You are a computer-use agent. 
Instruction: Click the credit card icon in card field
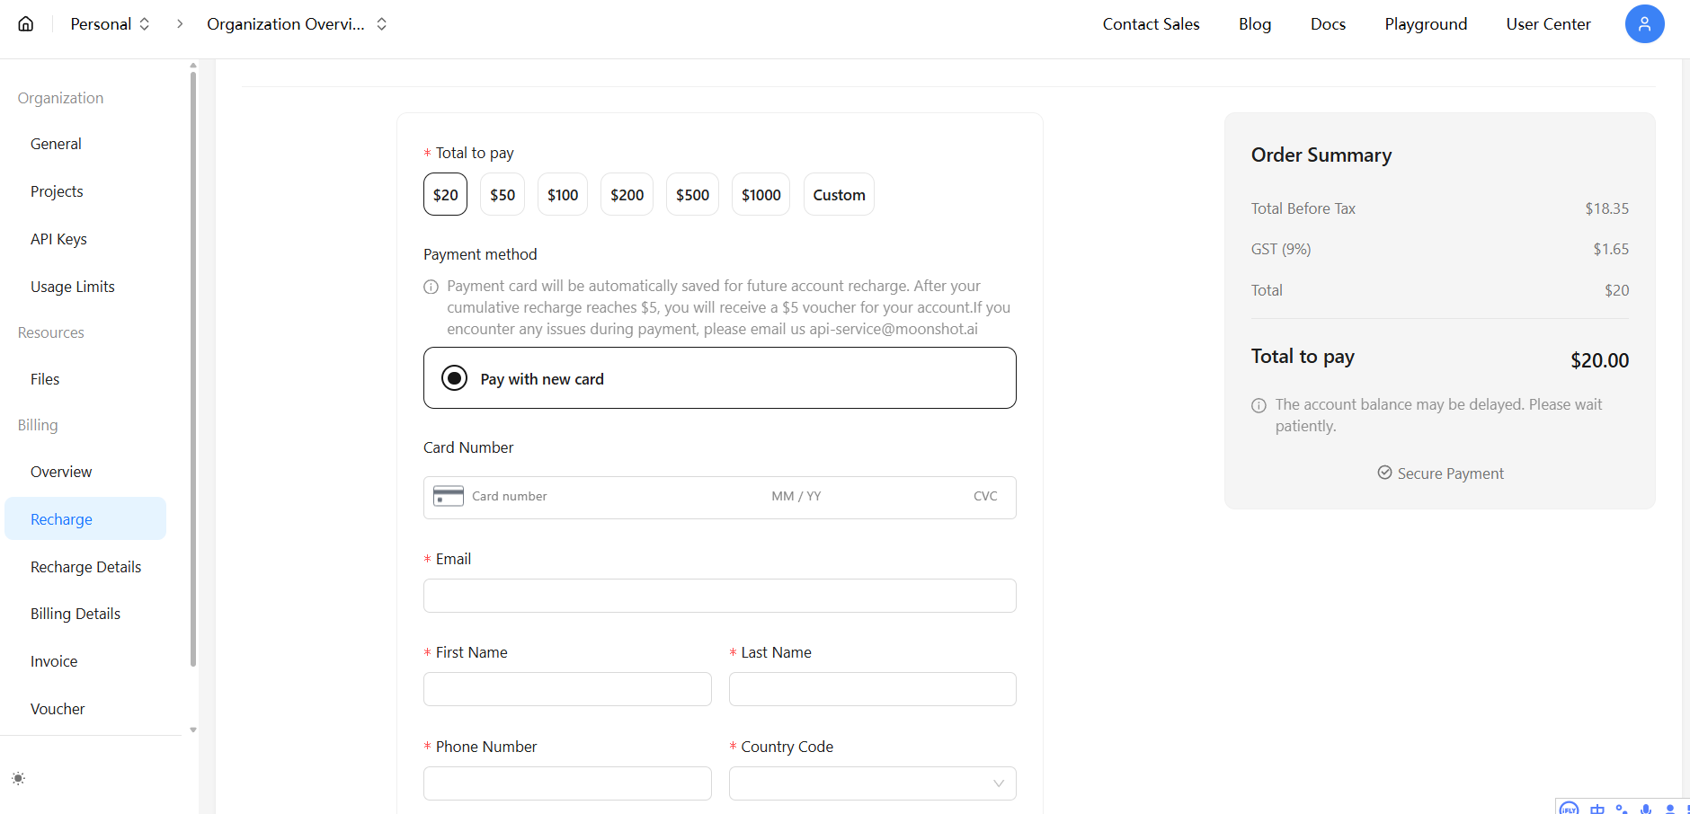click(448, 496)
